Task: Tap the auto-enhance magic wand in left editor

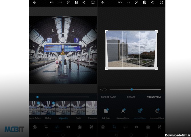Action: point(68,2)
